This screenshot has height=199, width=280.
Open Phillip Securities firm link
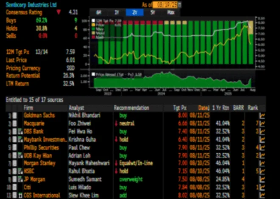(x=41, y=148)
